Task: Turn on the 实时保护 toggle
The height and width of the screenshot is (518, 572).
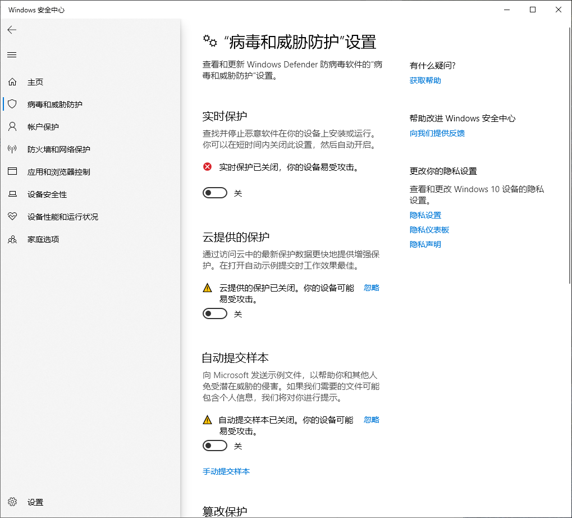Action: coord(215,193)
